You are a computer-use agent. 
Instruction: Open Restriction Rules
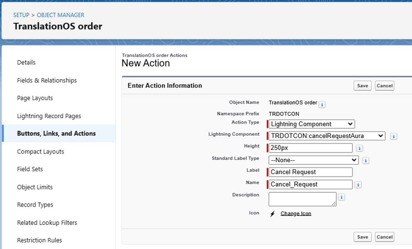(x=39, y=240)
